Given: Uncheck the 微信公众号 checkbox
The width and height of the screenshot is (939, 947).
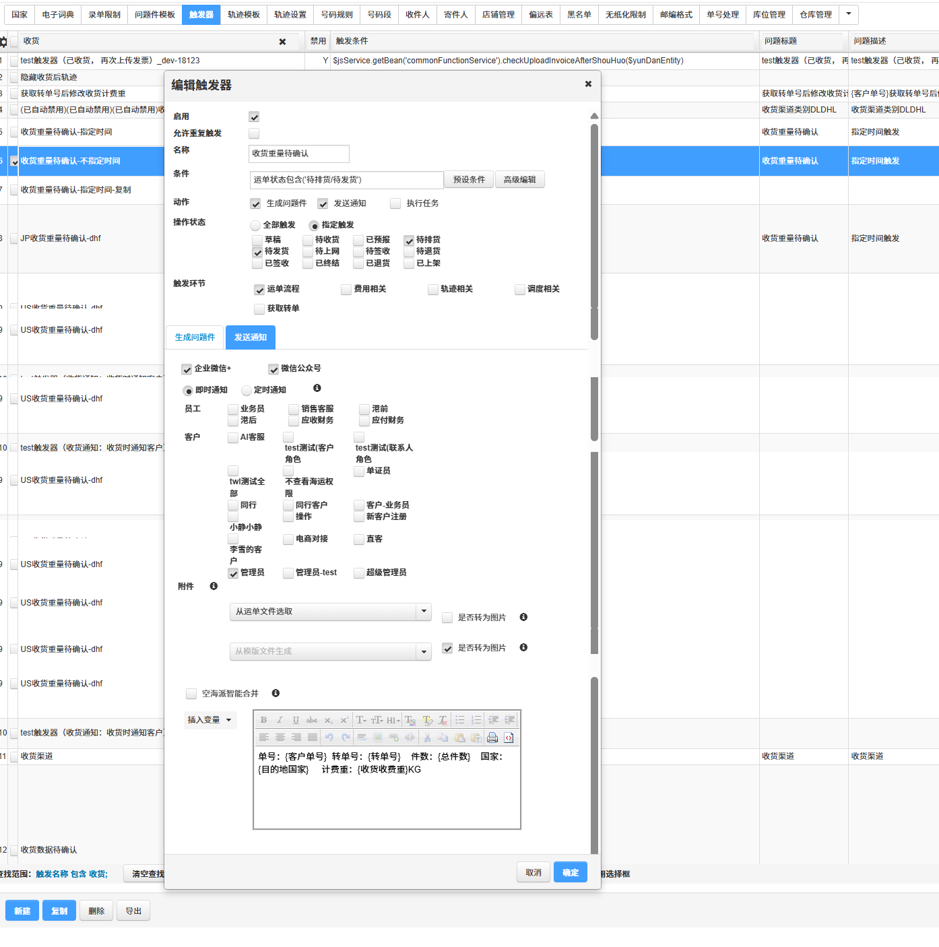Looking at the screenshot, I should click(273, 369).
